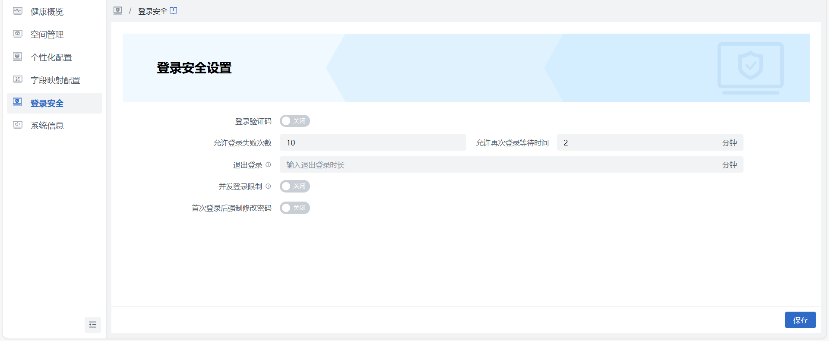Click the info icon next to 退出登录

click(268, 165)
